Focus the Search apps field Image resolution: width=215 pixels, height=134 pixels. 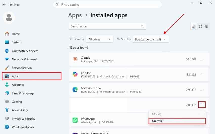click(x=107, y=26)
